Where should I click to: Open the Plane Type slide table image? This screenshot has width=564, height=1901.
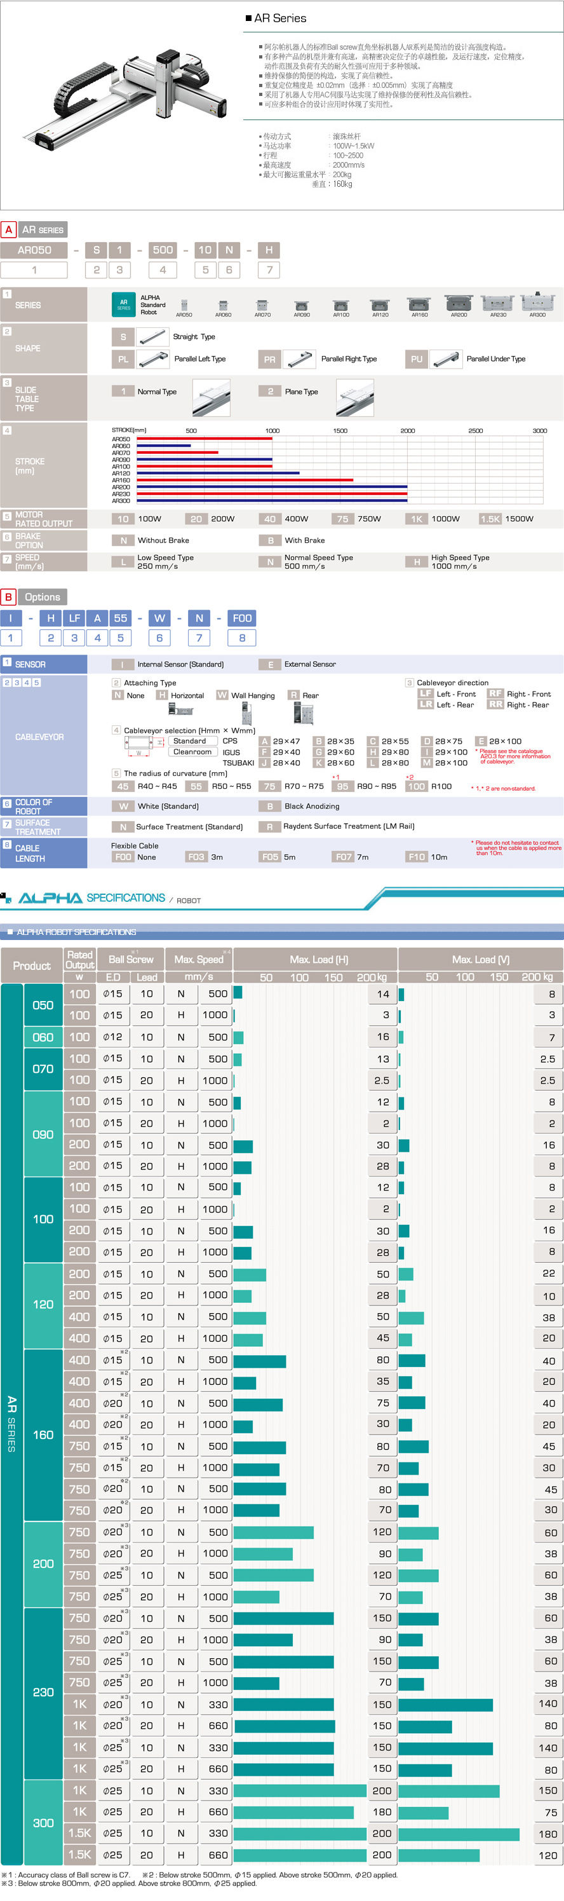354,398
